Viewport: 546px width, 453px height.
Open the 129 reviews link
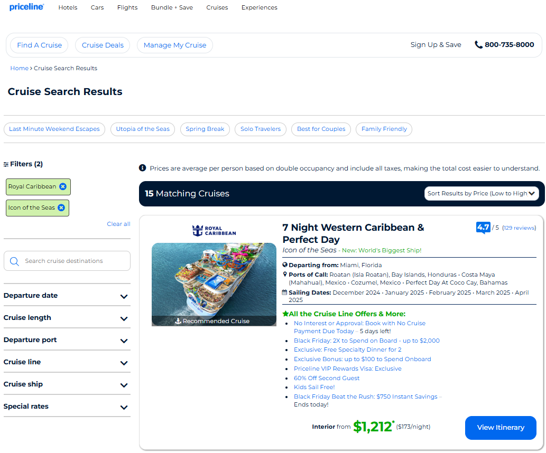(519, 228)
